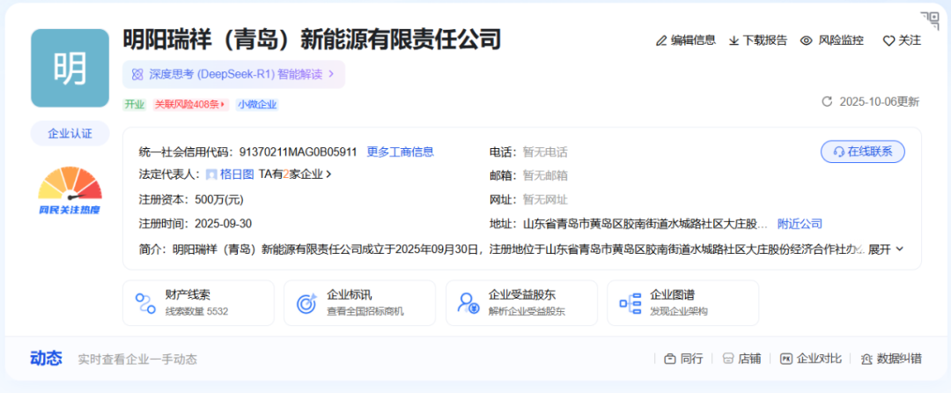Click the pencil icon for 编辑信息
The image size is (951, 393).
pos(661,41)
